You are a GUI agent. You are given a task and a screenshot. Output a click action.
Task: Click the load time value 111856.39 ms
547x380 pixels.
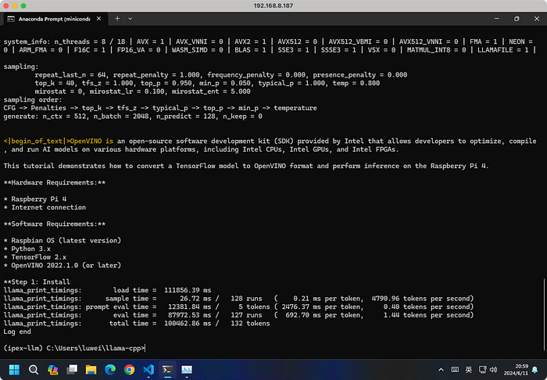pyautogui.click(x=188, y=290)
